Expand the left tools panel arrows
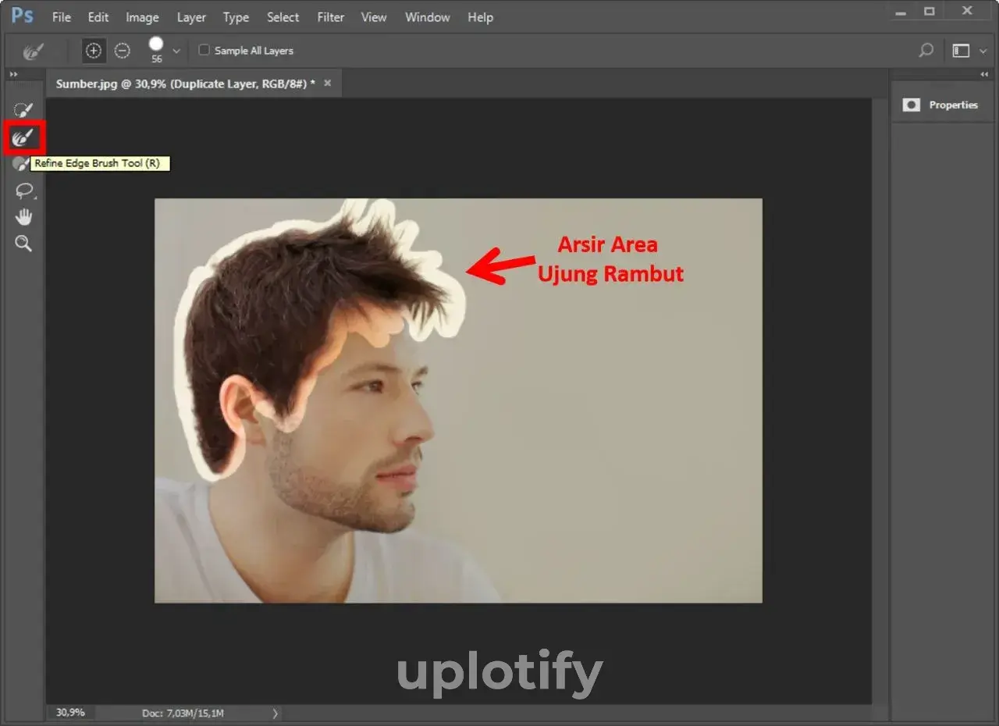 [x=12, y=74]
